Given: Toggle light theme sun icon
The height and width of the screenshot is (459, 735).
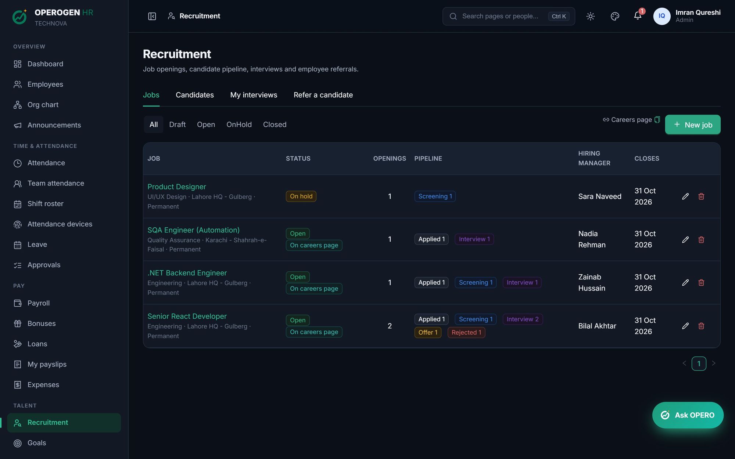Looking at the screenshot, I should click(x=590, y=16).
